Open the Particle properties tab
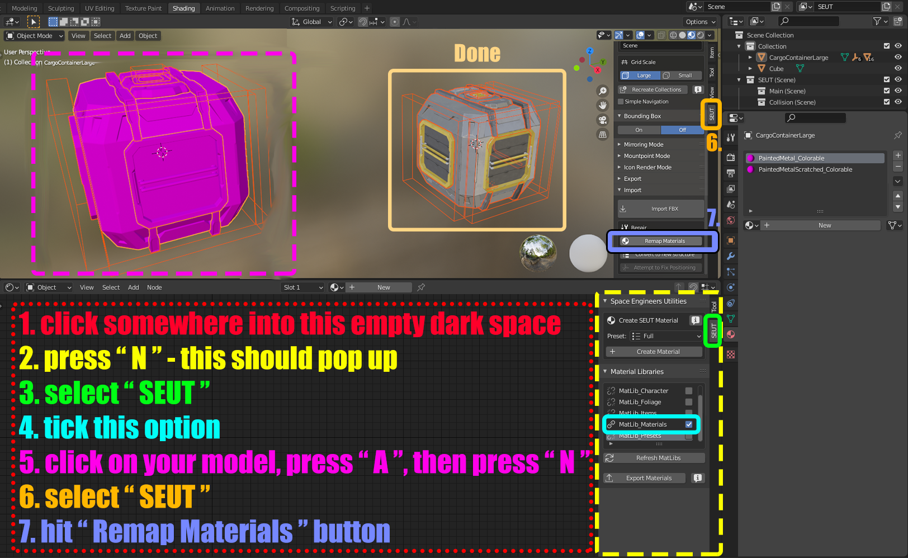This screenshot has height=558, width=908. [731, 272]
